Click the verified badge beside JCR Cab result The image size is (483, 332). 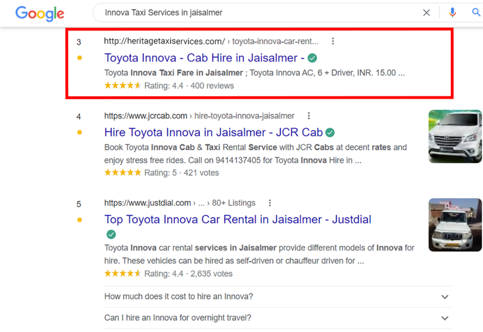pyautogui.click(x=330, y=132)
